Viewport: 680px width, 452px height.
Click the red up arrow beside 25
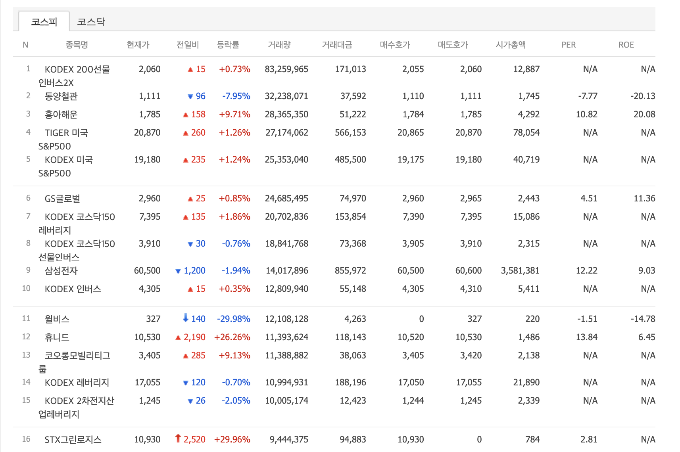pyautogui.click(x=190, y=199)
